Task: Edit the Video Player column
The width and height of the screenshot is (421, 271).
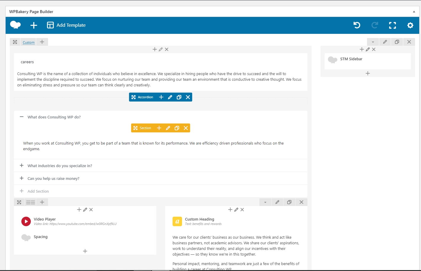Action: coord(85,210)
